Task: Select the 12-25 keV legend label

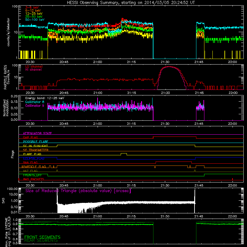Action: pos(34,14)
